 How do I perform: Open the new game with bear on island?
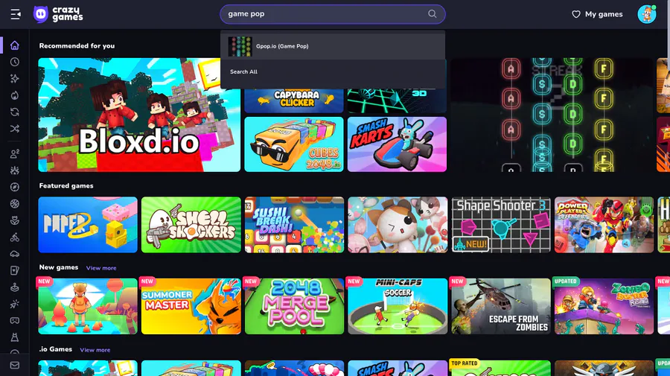pyautogui.click(x=88, y=306)
